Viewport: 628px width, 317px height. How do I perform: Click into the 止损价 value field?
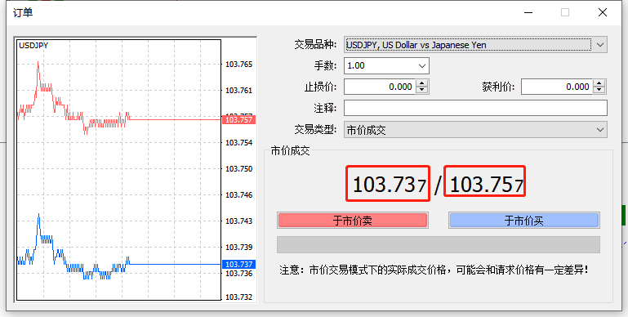(x=380, y=87)
